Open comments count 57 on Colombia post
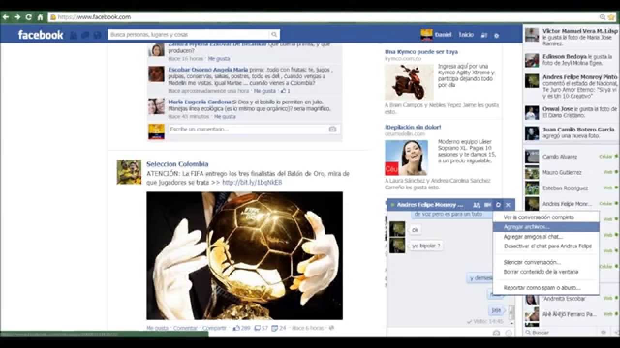 click(261, 328)
